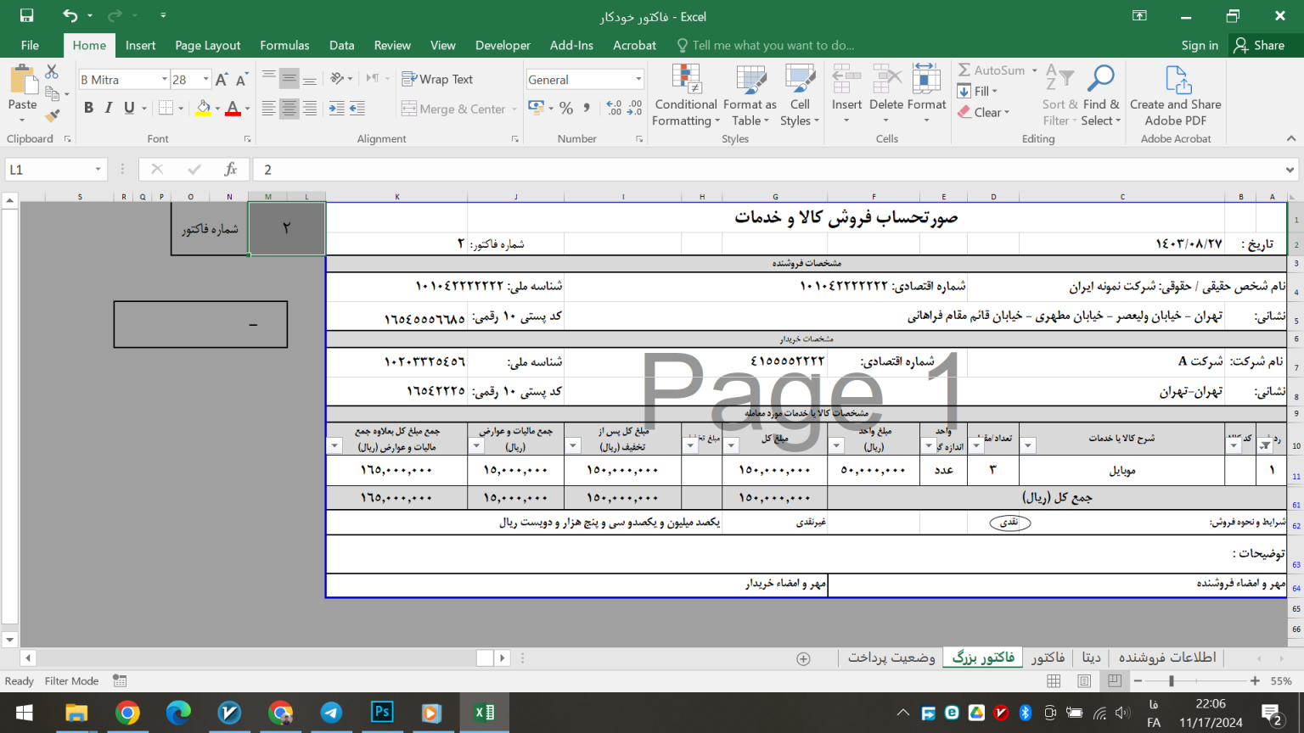The width and height of the screenshot is (1304, 733).
Task: Click the Sign in link
Action: click(x=1199, y=45)
